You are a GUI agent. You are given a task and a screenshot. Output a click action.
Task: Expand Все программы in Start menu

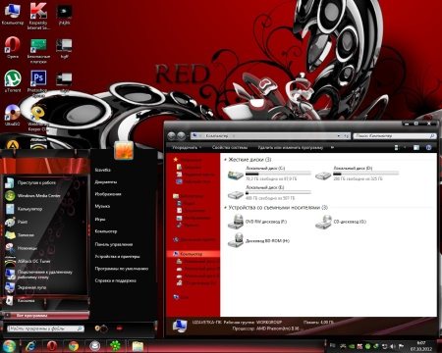pyautogui.click(x=46, y=315)
